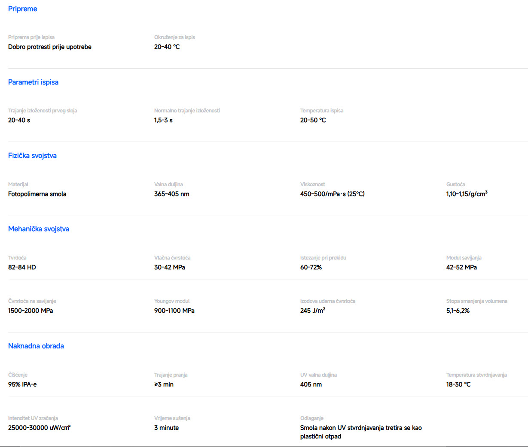This screenshot has height=447, width=528.
Task: Select the UV intensity value 25000–30000 uW/cm²
Action: pos(39,428)
